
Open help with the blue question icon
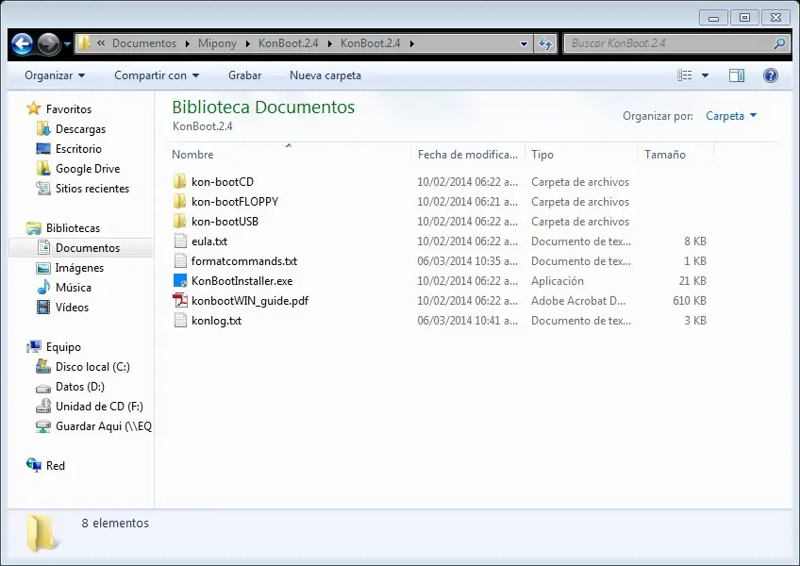pyautogui.click(x=771, y=75)
